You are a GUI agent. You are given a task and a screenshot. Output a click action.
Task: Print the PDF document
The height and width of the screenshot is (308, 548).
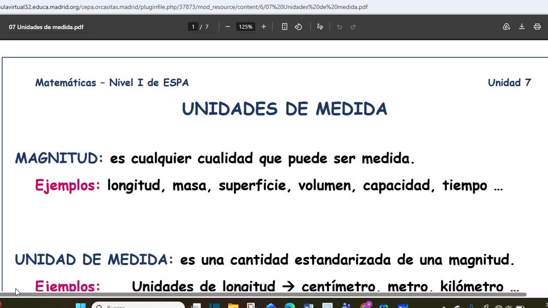click(x=537, y=27)
